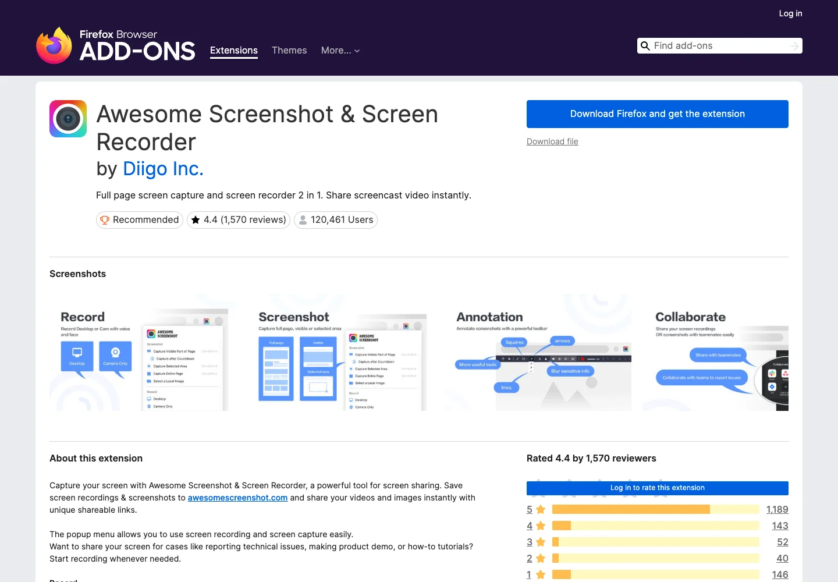Screen dimensions: 838x582
Task: Open the Annotation screenshot thumbnail
Action: 538,353
